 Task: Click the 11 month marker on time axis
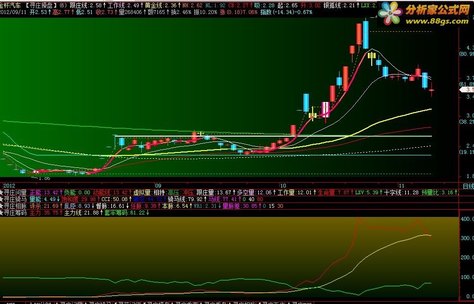click(401, 186)
